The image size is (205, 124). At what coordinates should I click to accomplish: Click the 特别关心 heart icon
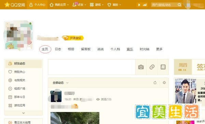(x=10, y=72)
